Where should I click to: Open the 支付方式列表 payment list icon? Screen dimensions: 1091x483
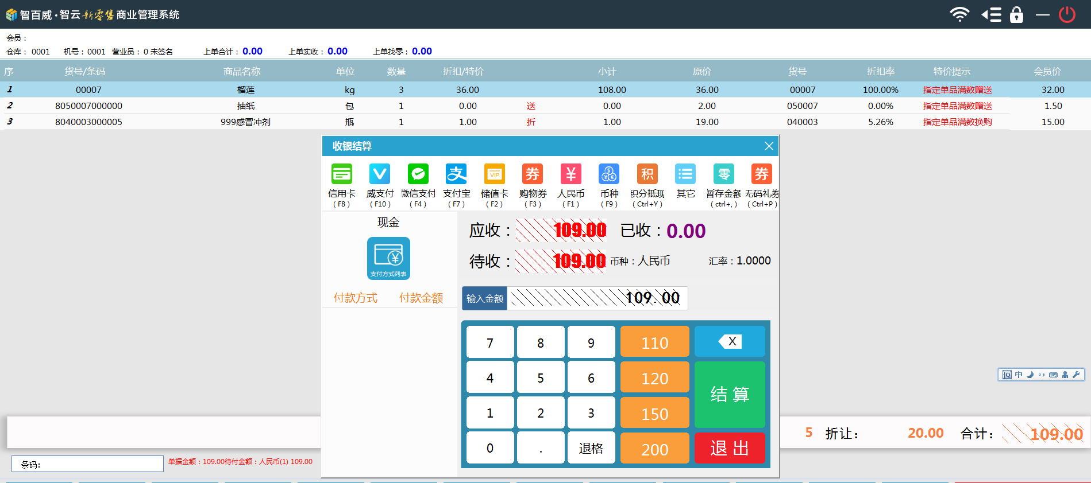point(388,258)
